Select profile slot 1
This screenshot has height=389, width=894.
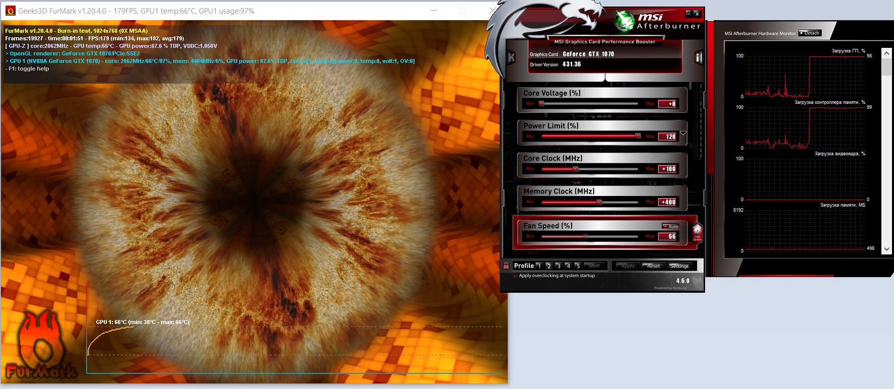538,266
